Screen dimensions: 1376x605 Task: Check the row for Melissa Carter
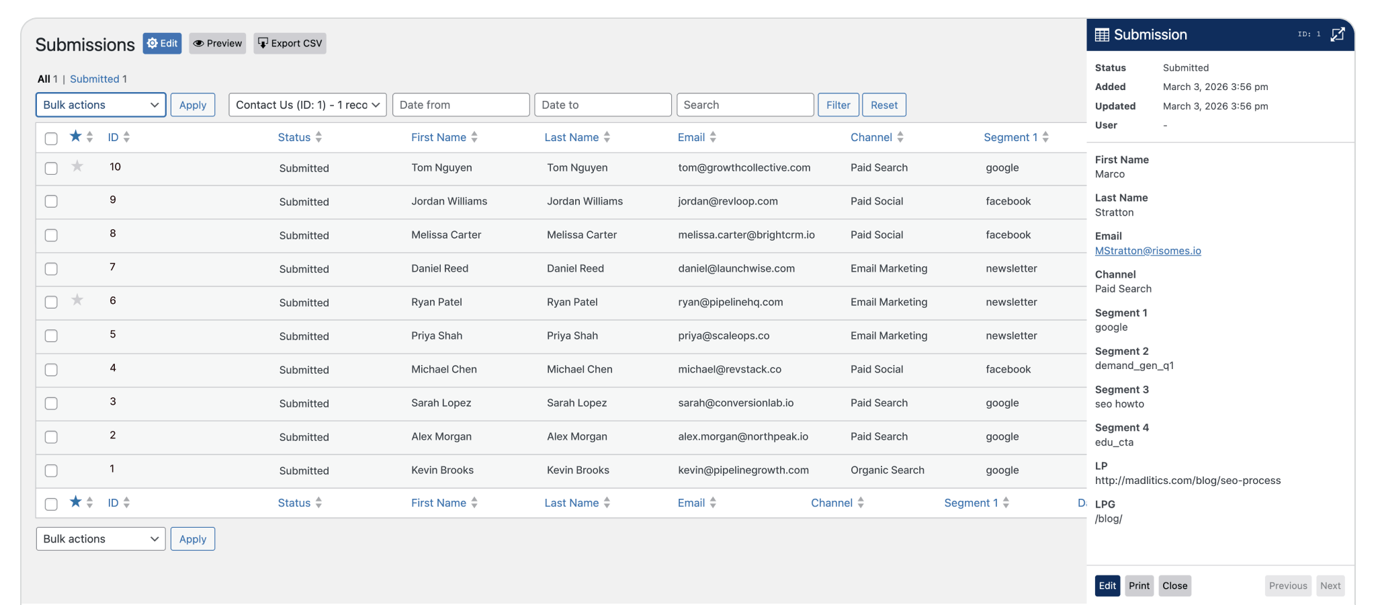[51, 235]
